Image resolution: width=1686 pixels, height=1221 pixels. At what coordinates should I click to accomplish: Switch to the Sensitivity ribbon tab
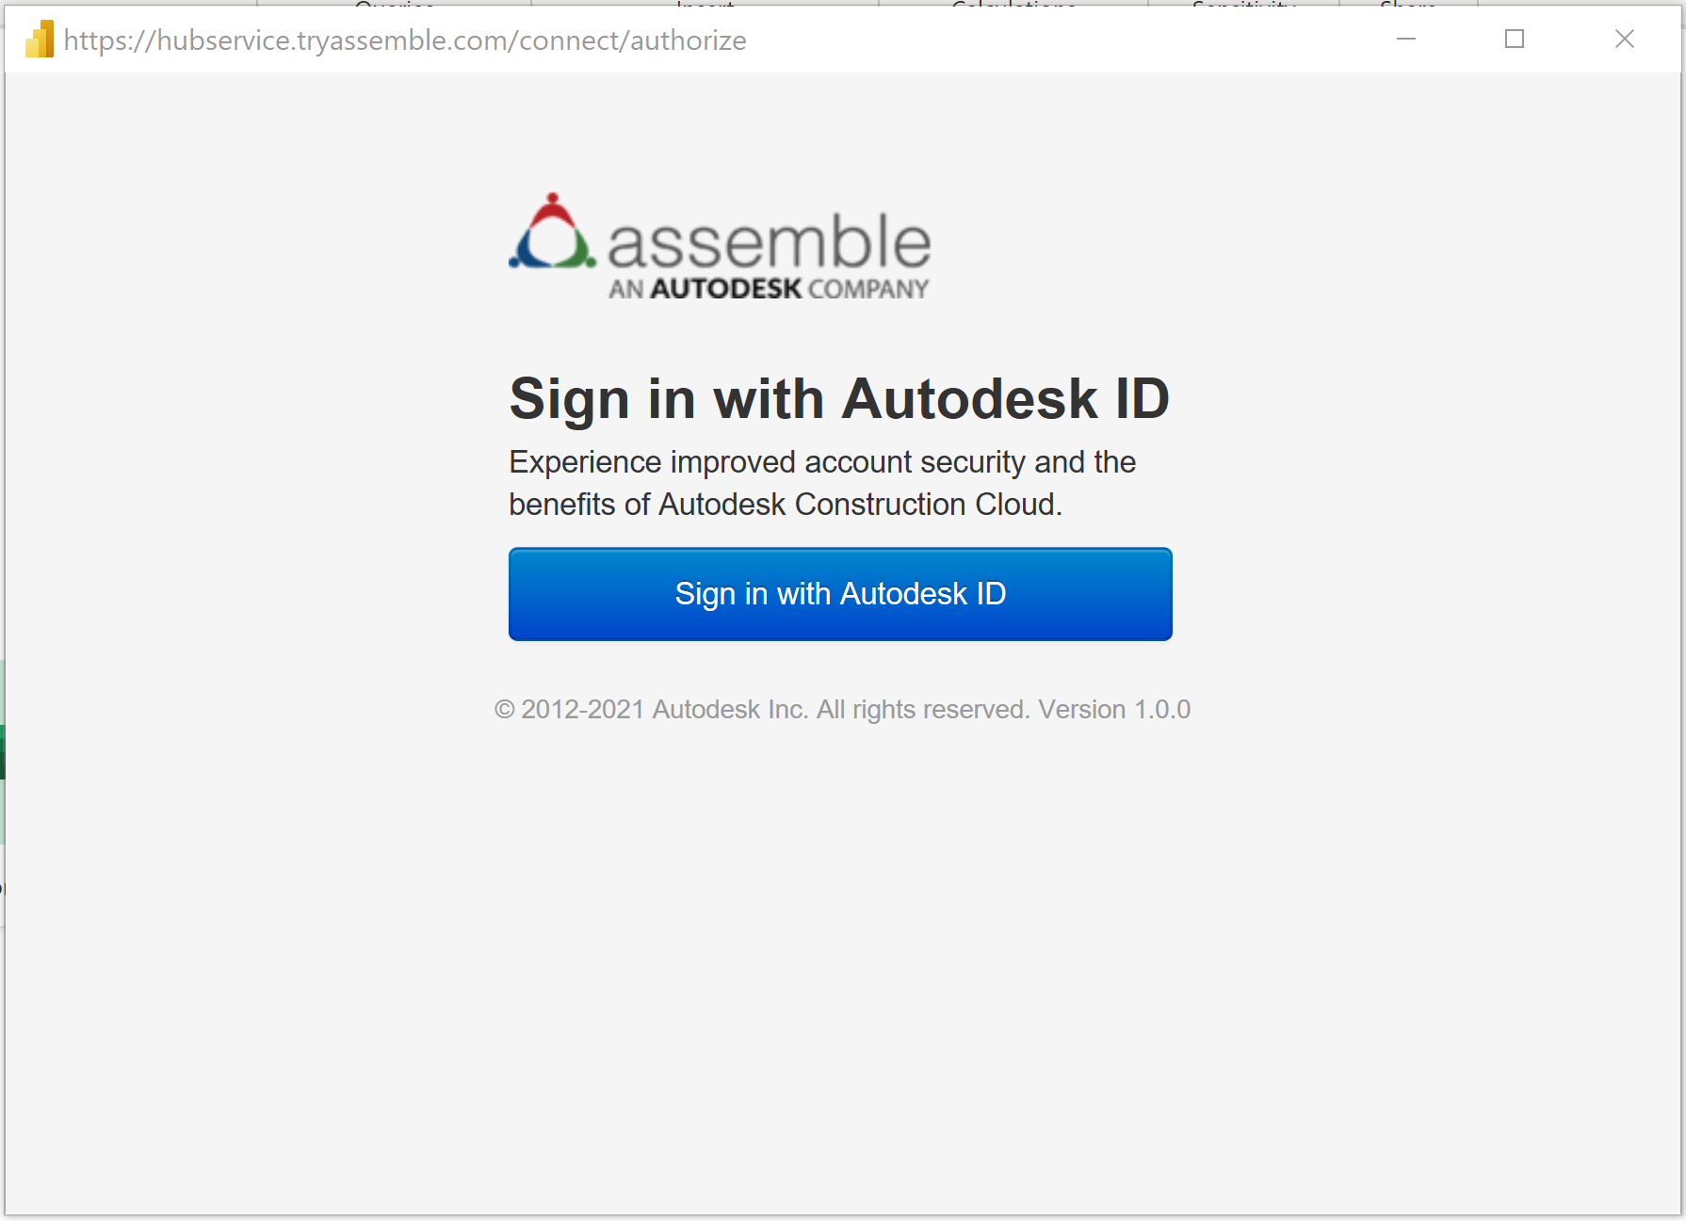(x=1241, y=8)
